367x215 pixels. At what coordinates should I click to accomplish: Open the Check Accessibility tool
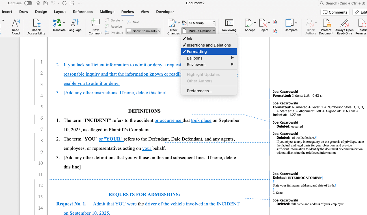click(x=36, y=24)
